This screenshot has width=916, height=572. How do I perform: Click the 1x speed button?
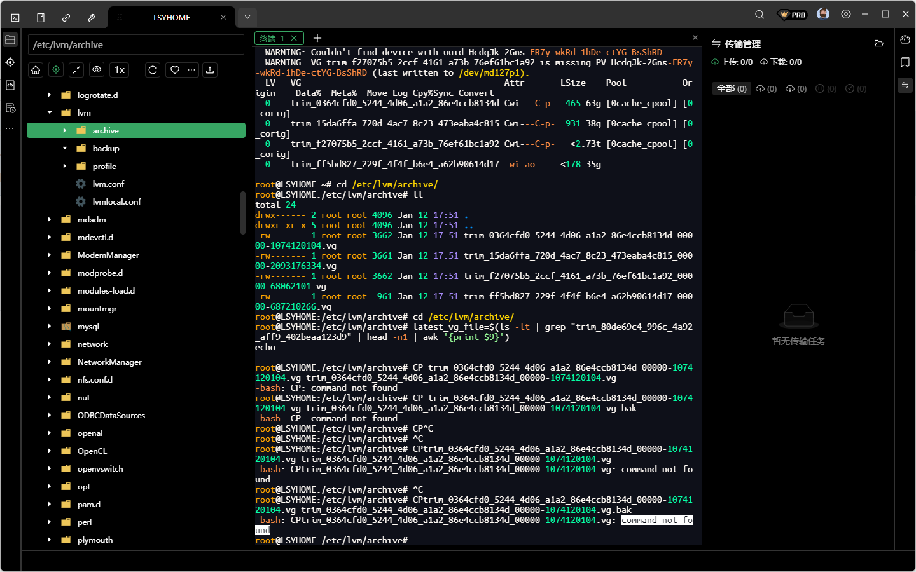tap(120, 70)
